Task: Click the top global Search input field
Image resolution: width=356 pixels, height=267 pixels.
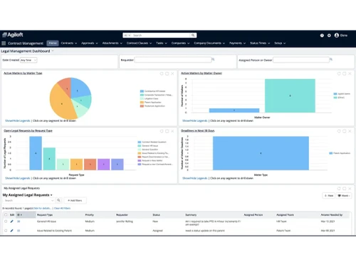Action: click(x=161, y=36)
